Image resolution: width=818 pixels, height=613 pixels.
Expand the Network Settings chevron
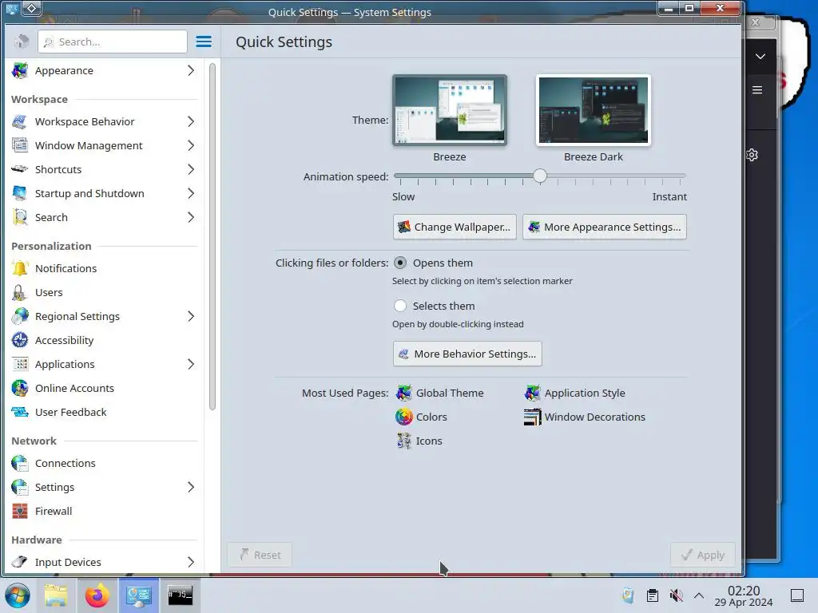coord(191,488)
